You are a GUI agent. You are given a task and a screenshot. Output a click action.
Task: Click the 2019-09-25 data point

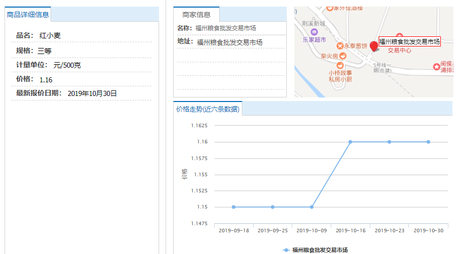coord(273,207)
